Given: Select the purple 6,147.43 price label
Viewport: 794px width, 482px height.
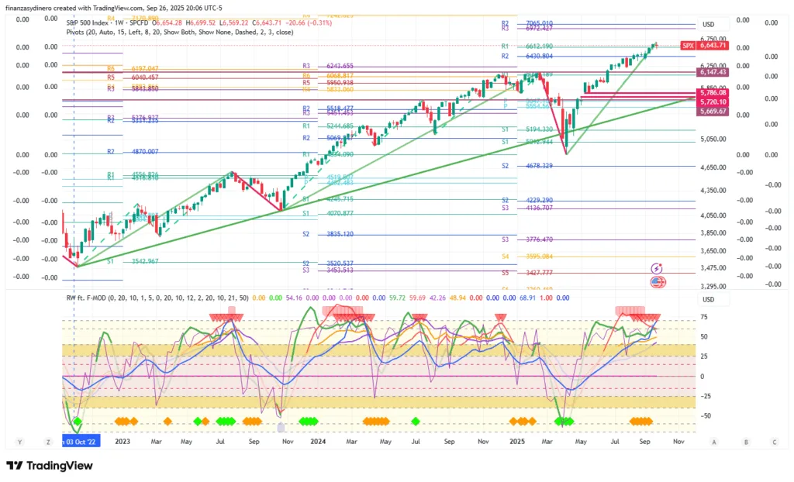Looking at the screenshot, I should coord(712,72).
